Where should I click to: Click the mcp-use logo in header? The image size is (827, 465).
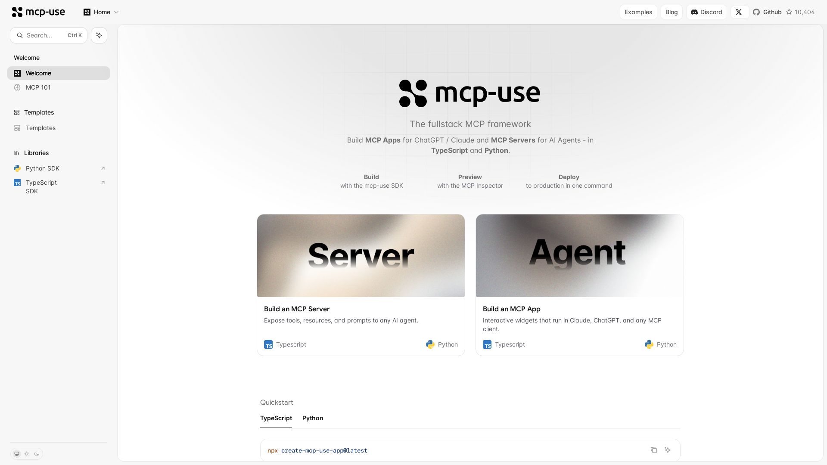(x=38, y=12)
